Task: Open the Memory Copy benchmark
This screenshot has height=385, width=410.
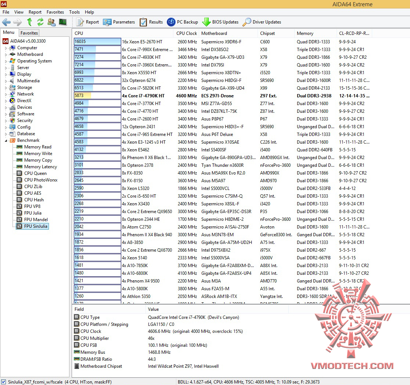Action: click(34, 160)
